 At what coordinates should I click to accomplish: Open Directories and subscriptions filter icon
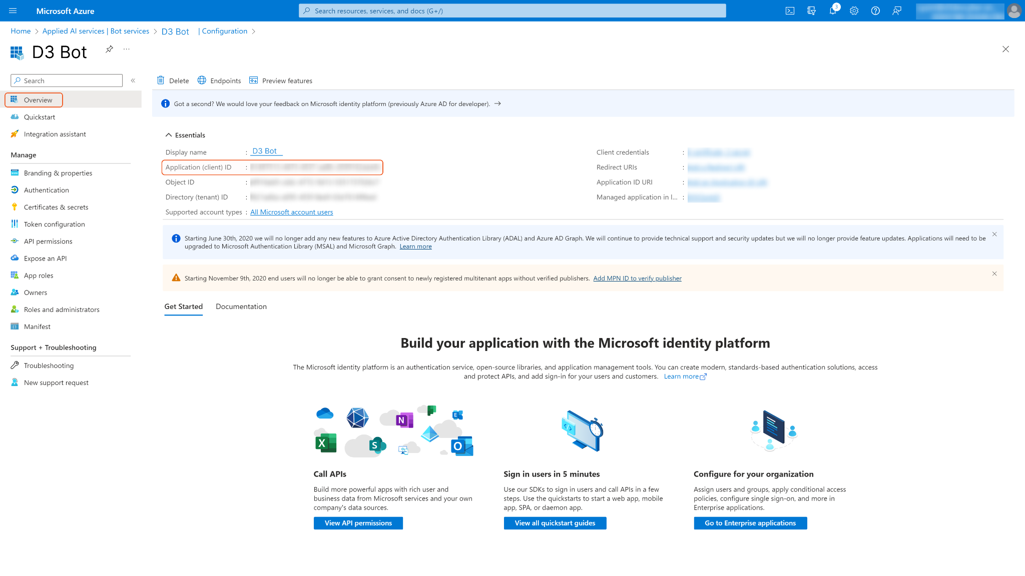[811, 10]
